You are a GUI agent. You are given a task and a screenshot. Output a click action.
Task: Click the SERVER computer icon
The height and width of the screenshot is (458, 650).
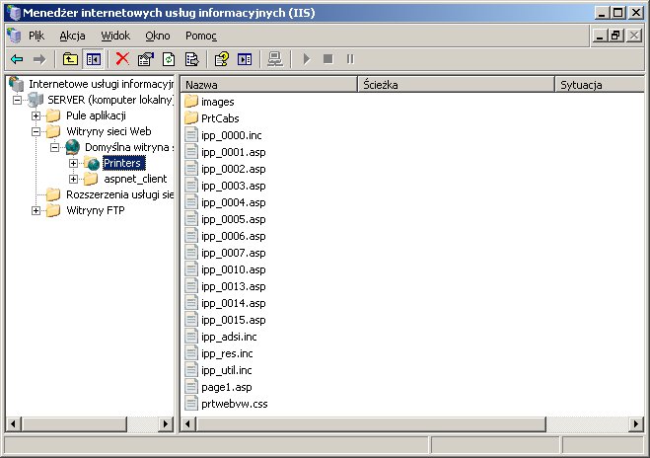(x=36, y=100)
